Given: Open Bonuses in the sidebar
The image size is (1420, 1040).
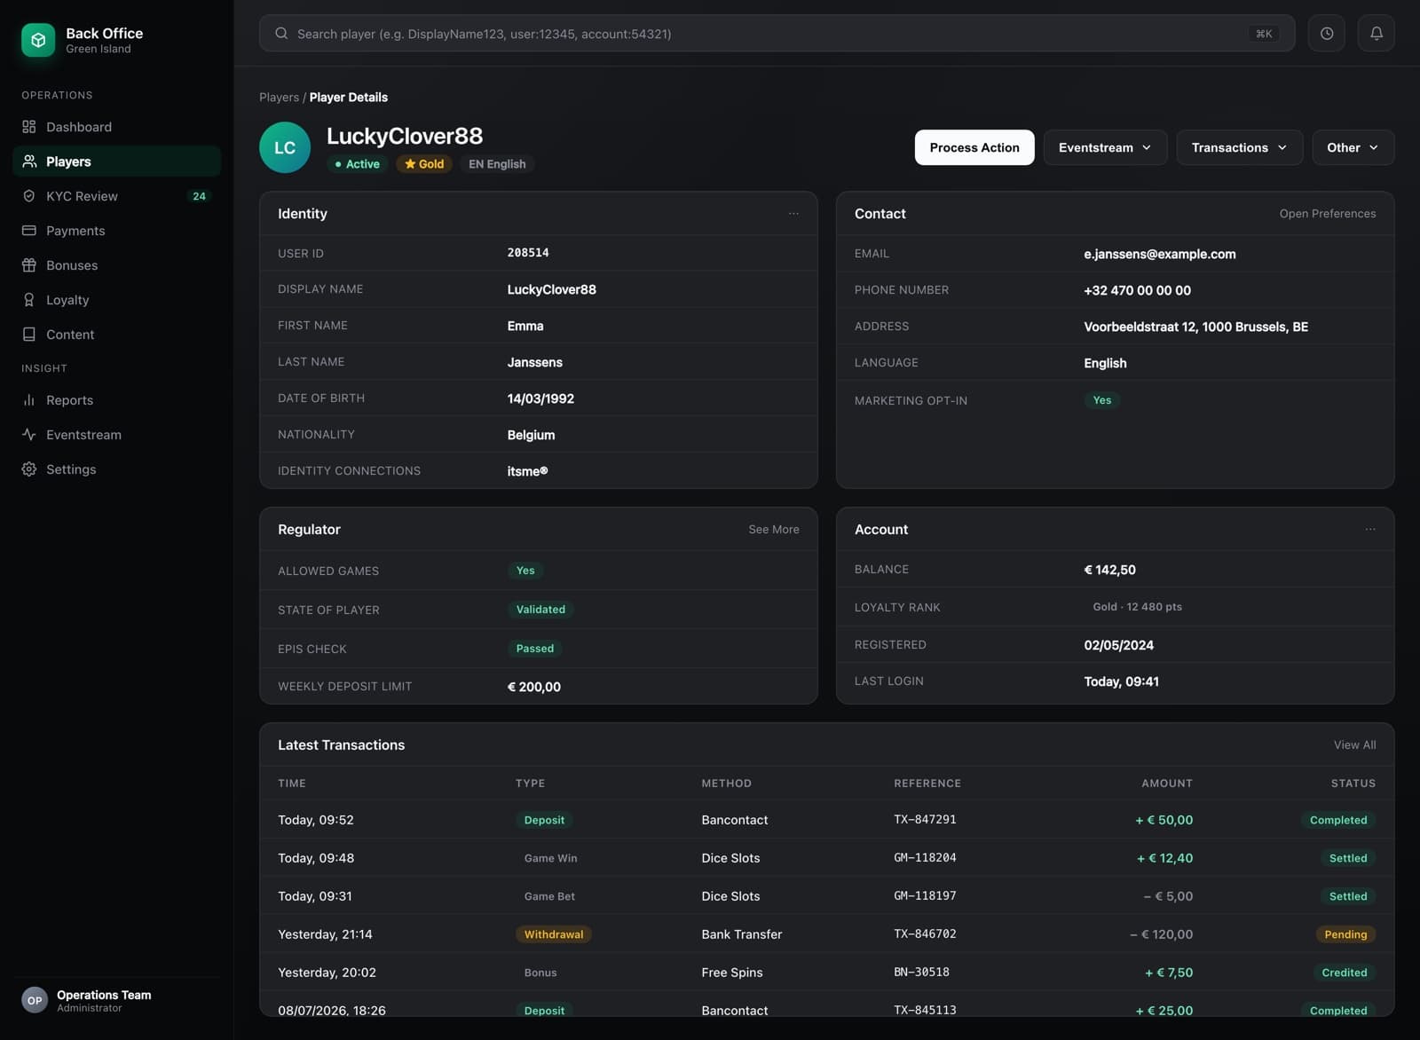Looking at the screenshot, I should [116, 265].
